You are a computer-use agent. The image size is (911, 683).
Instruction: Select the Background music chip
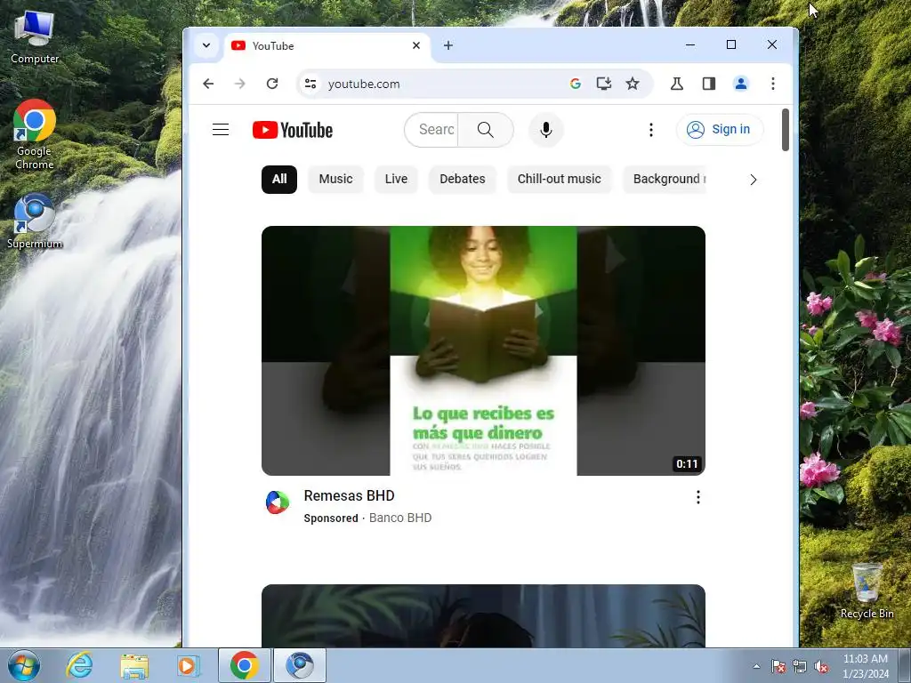pyautogui.click(x=665, y=179)
